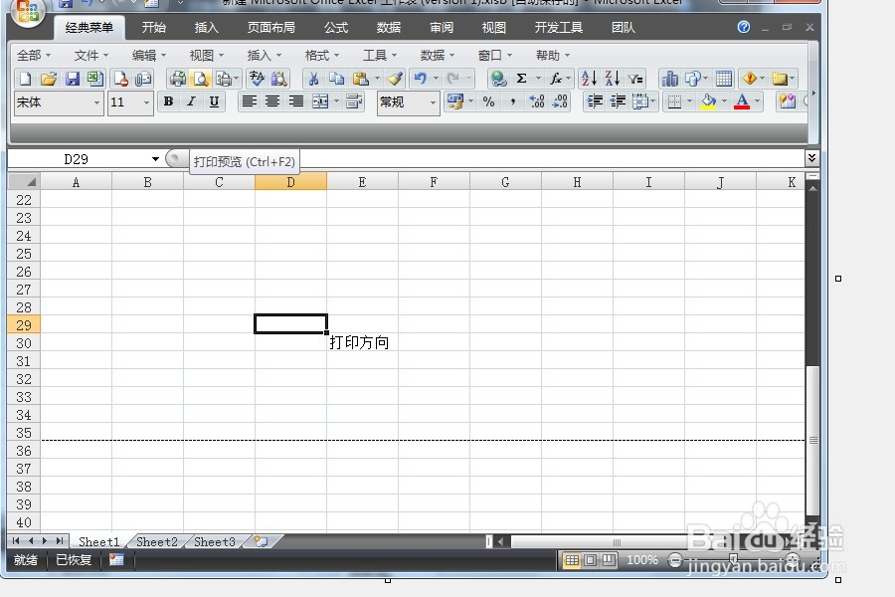Screen dimensions: 895x597
Task: Open font color dropdown arrow
Action: pyautogui.click(x=758, y=101)
